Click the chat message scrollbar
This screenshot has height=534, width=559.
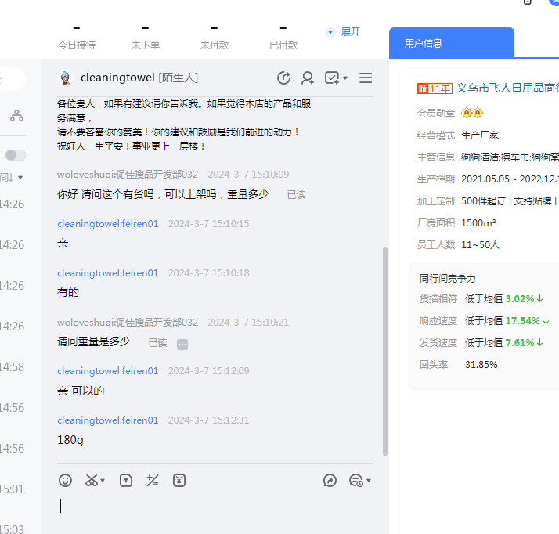[x=384, y=351]
